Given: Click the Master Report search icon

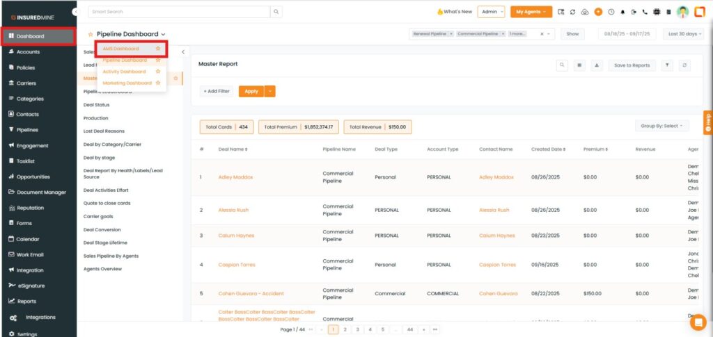Looking at the screenshot, I should pos(562,65).
